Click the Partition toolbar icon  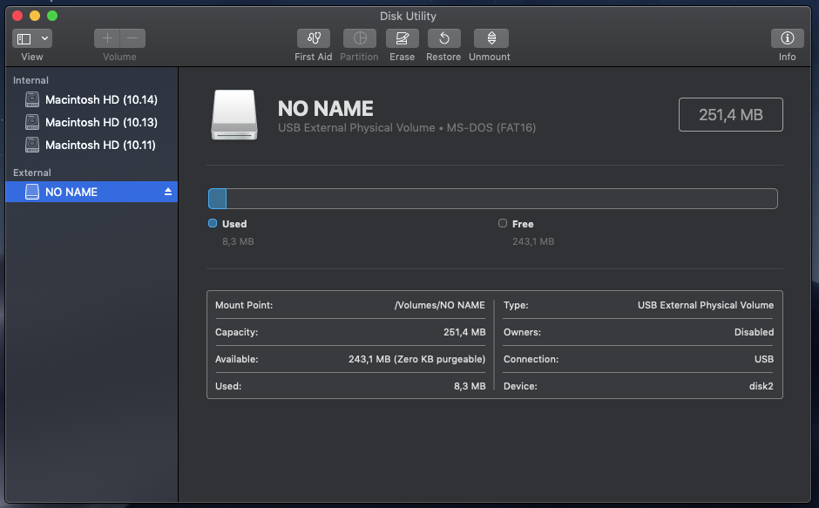[x=359, y=38]
